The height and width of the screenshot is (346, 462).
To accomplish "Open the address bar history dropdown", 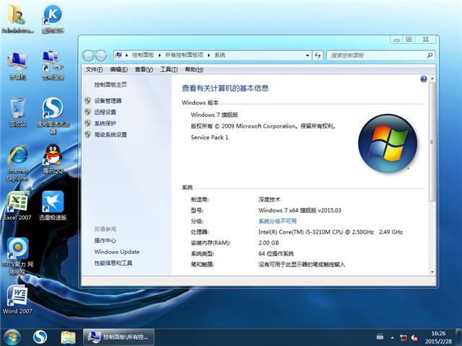I will [308, 56].
